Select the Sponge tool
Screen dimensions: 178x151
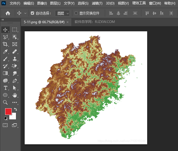5,81
